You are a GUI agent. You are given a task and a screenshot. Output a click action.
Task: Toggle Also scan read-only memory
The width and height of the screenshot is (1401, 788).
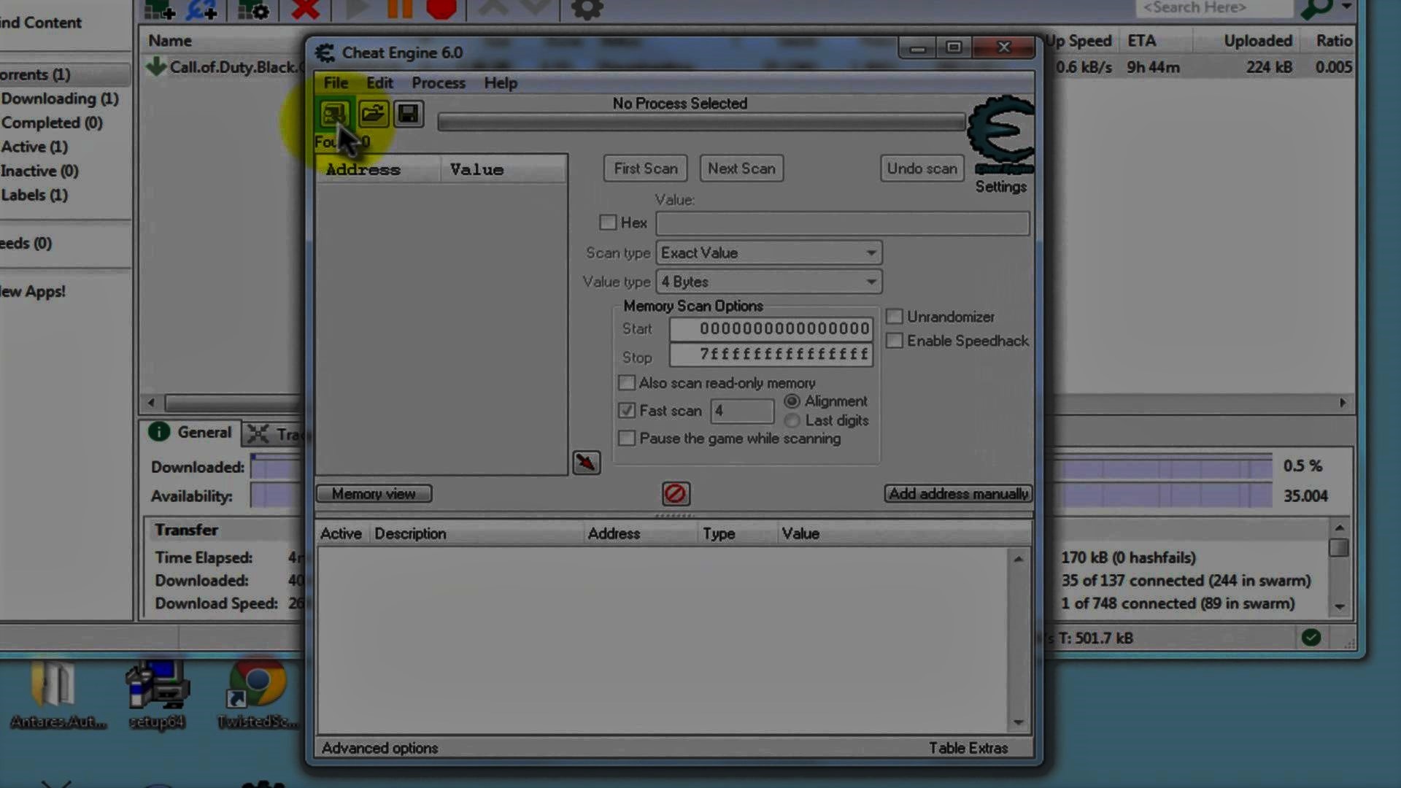click(627, 383)
